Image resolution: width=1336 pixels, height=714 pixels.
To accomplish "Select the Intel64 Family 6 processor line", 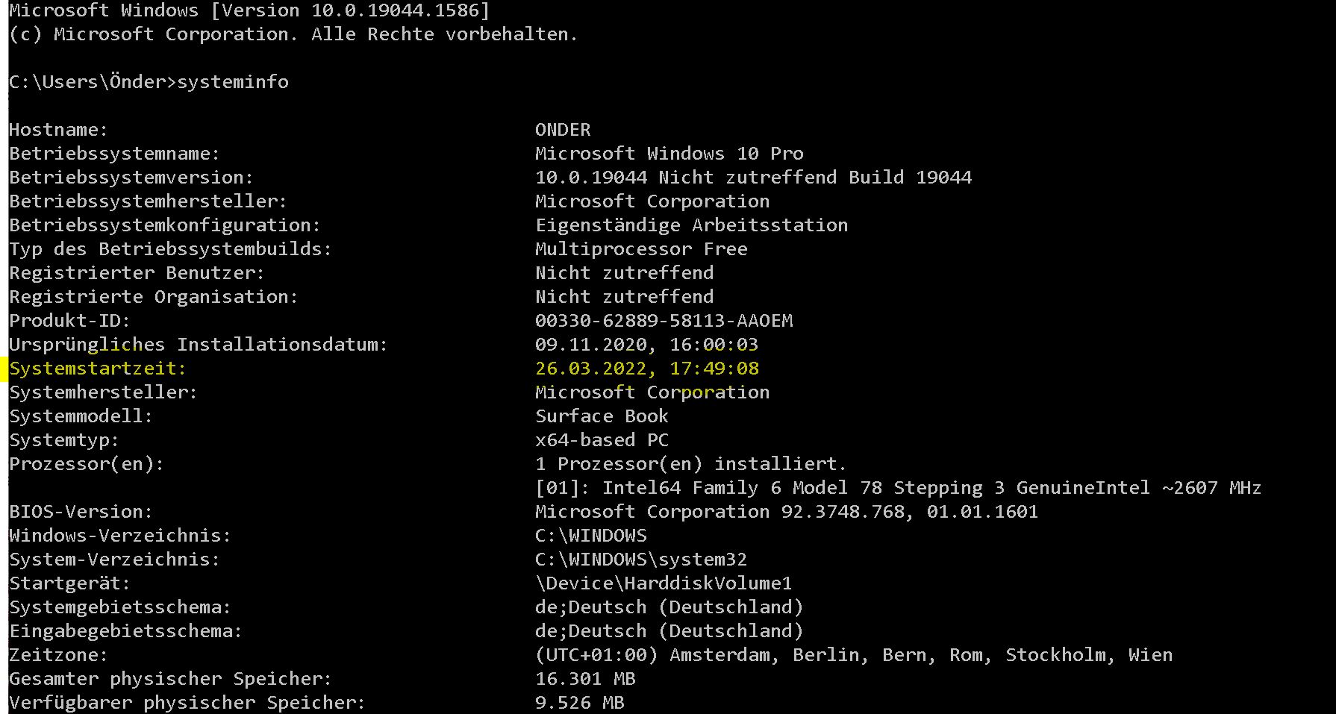I will pyautogui.click(x=898, y=488).
